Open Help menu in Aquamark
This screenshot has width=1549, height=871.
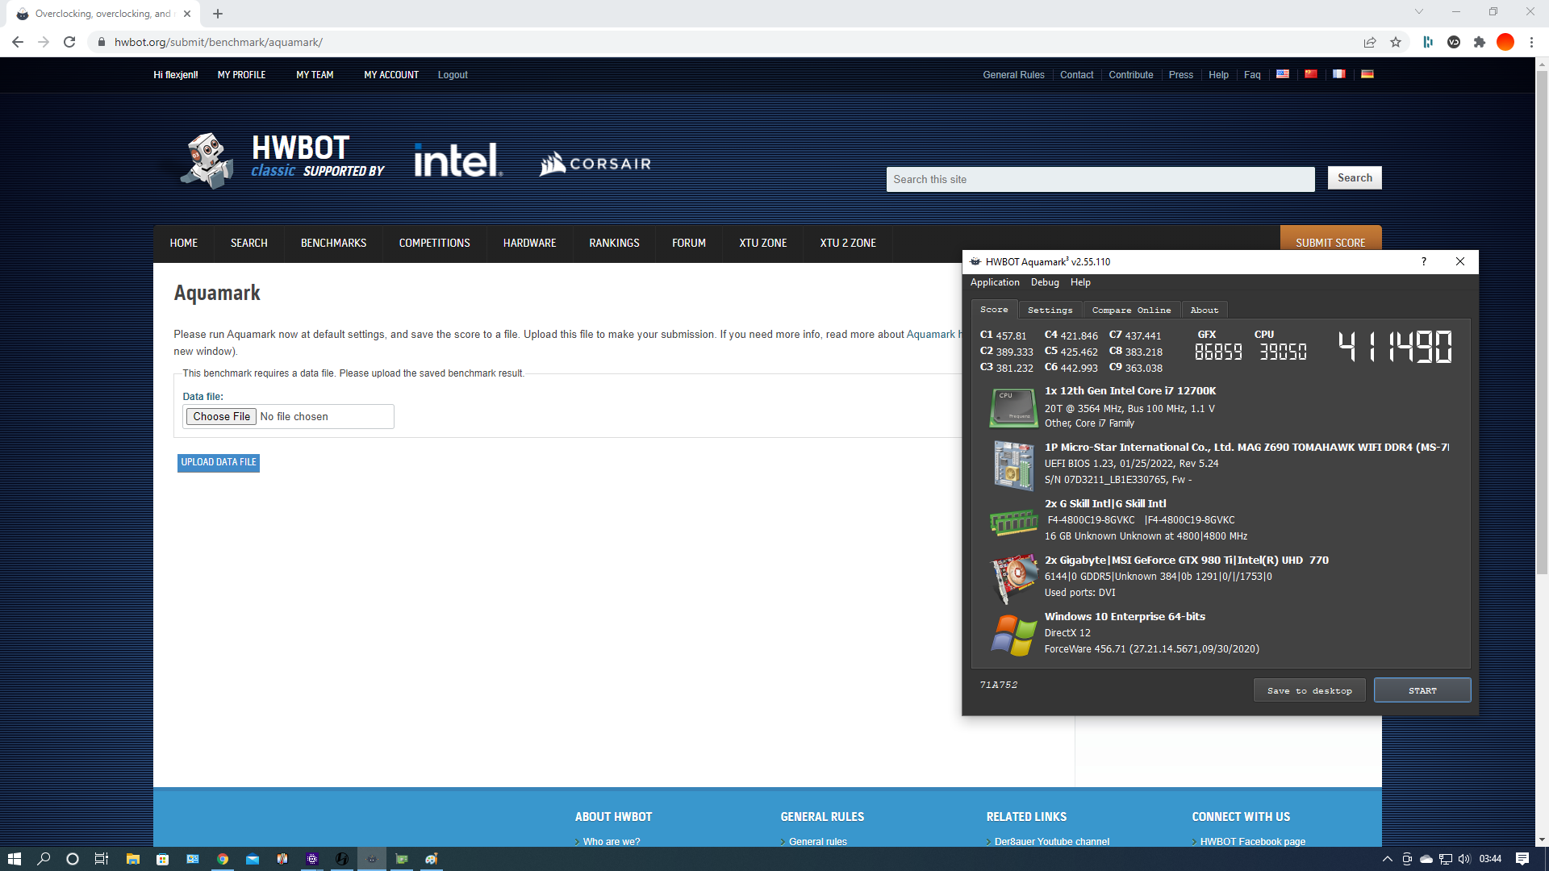(x=1080, y=282)
